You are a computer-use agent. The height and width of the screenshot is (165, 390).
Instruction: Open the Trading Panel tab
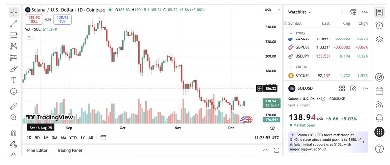coord(69,150)
